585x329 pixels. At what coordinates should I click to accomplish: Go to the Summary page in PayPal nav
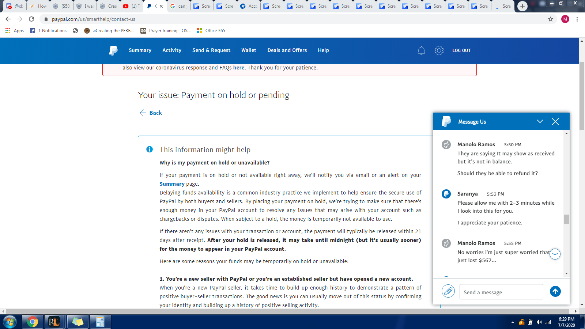(140, 50)
